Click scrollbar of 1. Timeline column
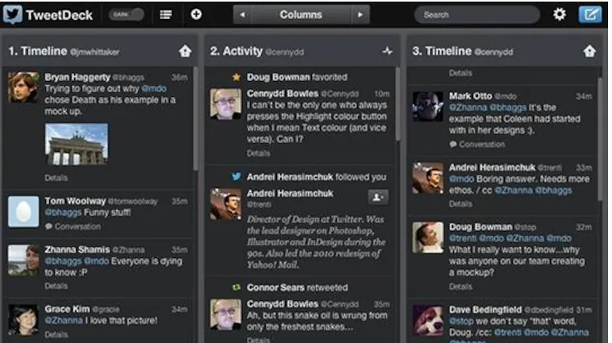The image size is (612, 343). (x=195, y=119)
